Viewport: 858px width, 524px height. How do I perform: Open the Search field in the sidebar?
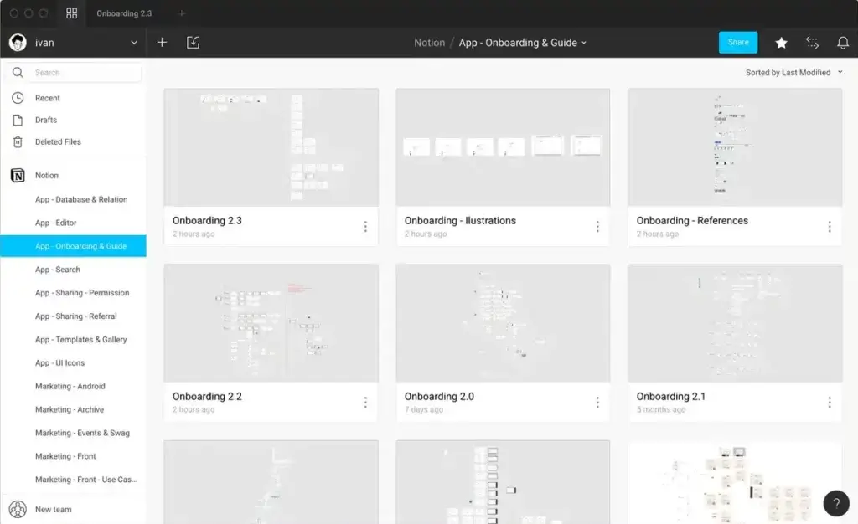click(80, 73)
